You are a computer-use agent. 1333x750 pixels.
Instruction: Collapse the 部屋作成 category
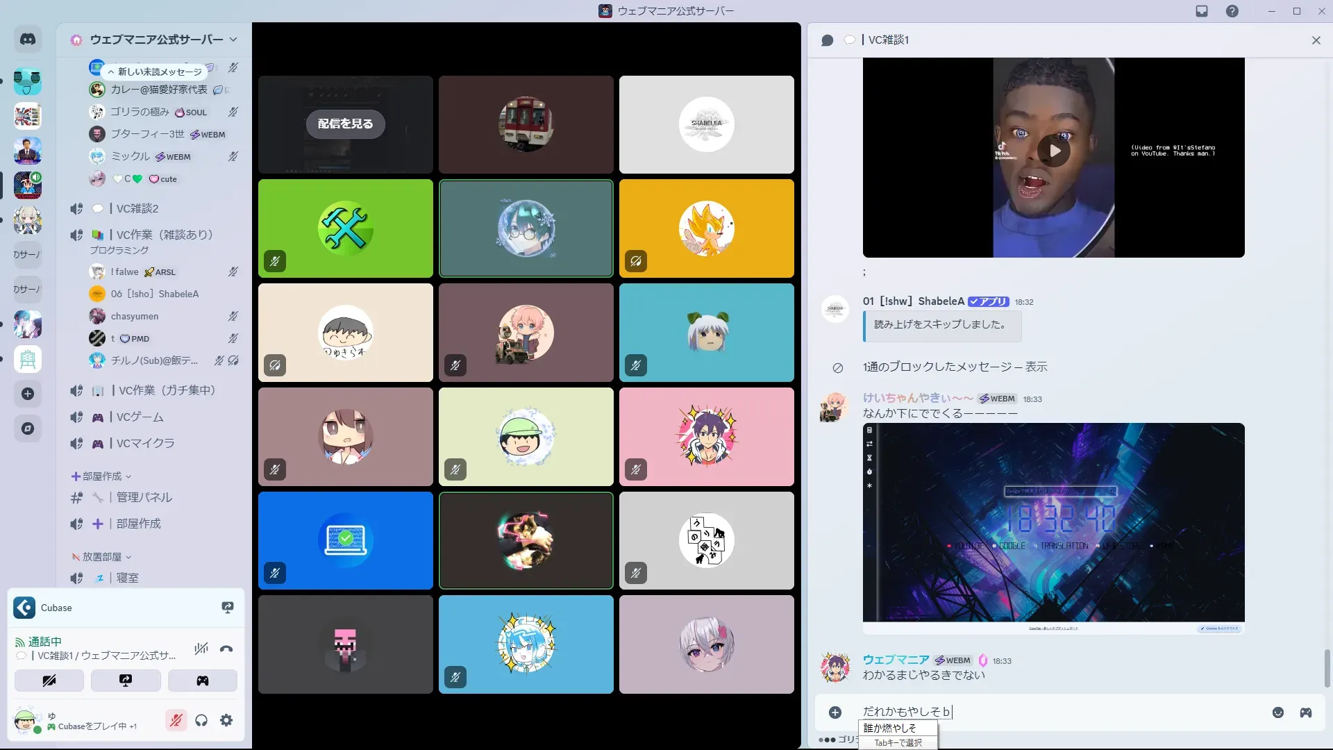[x=101, y=476]
